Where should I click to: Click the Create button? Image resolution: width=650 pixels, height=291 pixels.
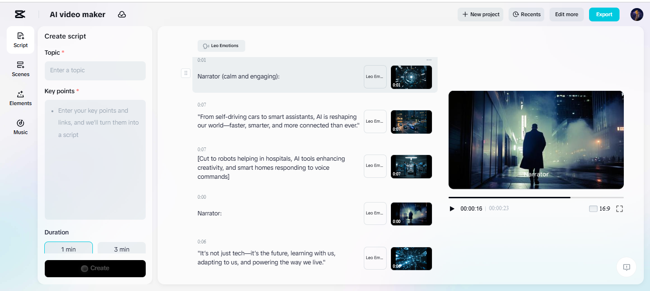95,268
